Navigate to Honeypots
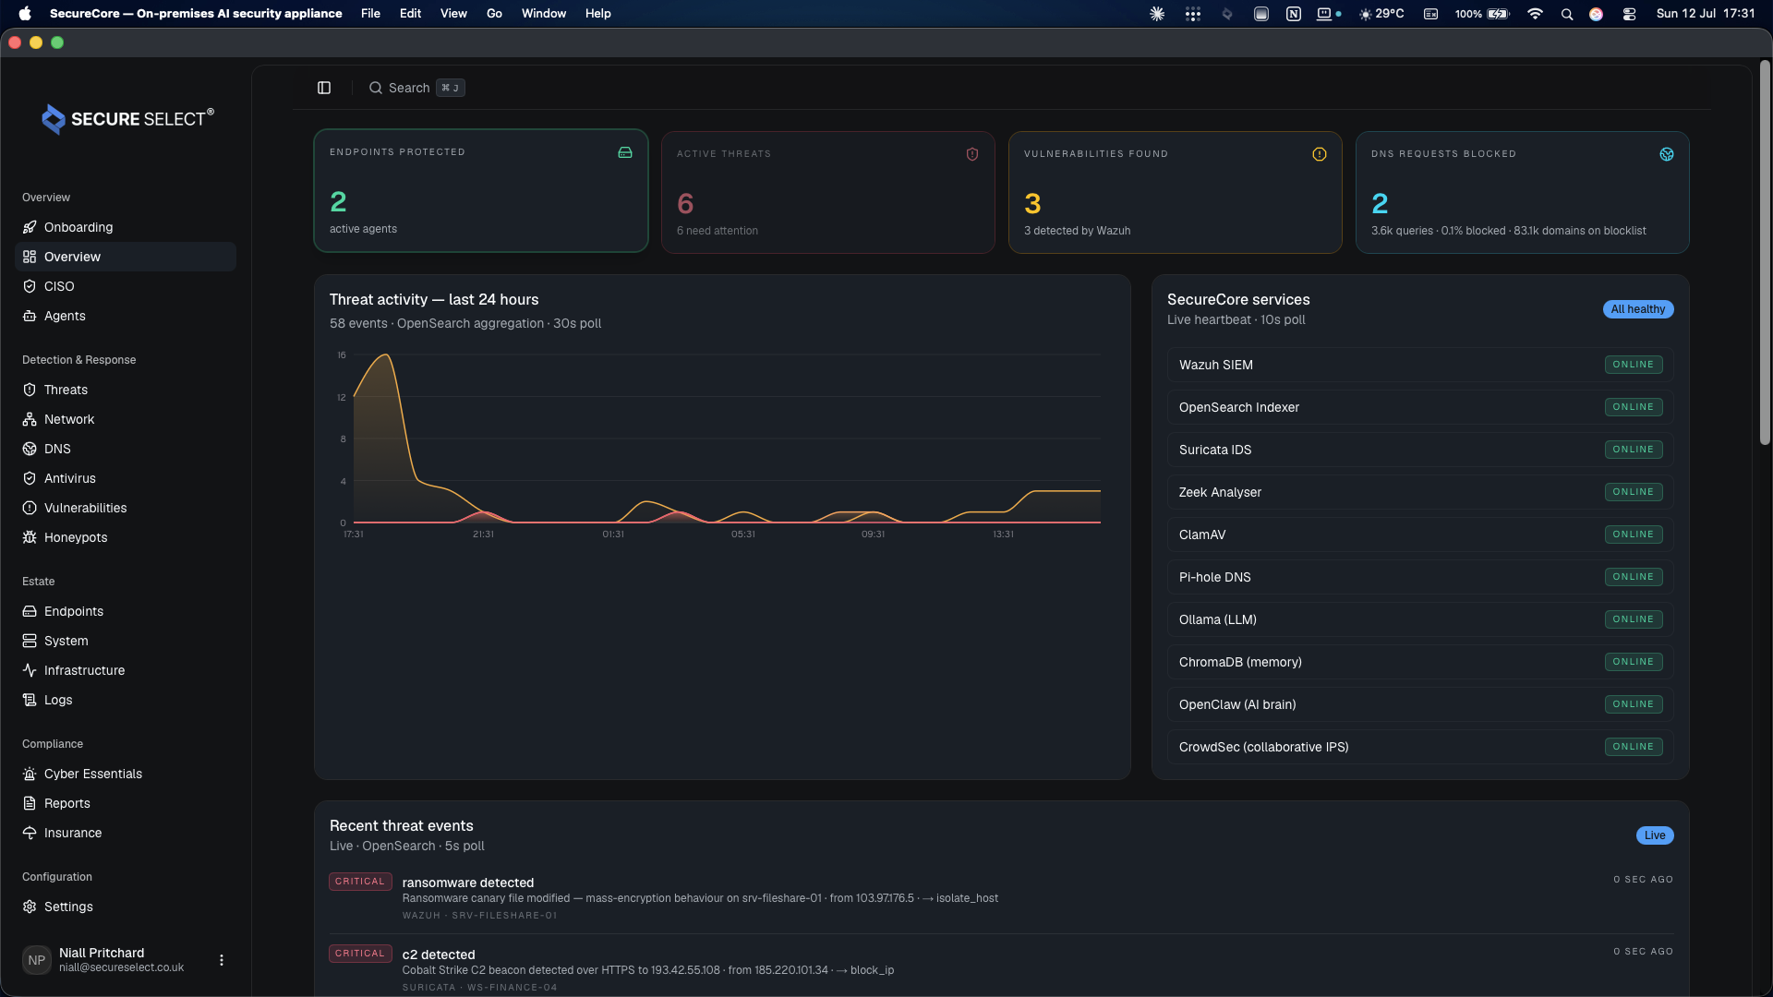 tap(126, 537)
